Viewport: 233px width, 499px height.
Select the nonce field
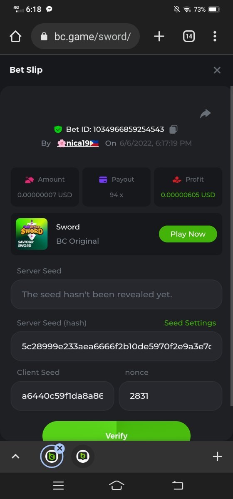click(171, 396)
